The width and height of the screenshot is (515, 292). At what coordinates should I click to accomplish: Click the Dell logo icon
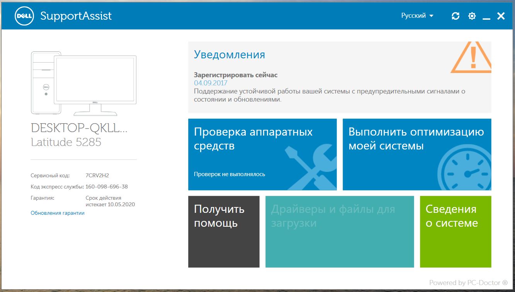pos(25,16)
